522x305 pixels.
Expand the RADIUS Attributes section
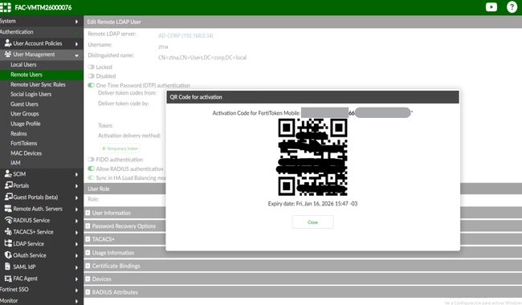[x=88, y=292]
